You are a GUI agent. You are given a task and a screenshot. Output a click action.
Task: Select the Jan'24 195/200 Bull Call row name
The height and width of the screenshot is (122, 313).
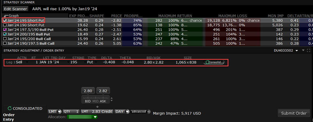coord(29,39)
